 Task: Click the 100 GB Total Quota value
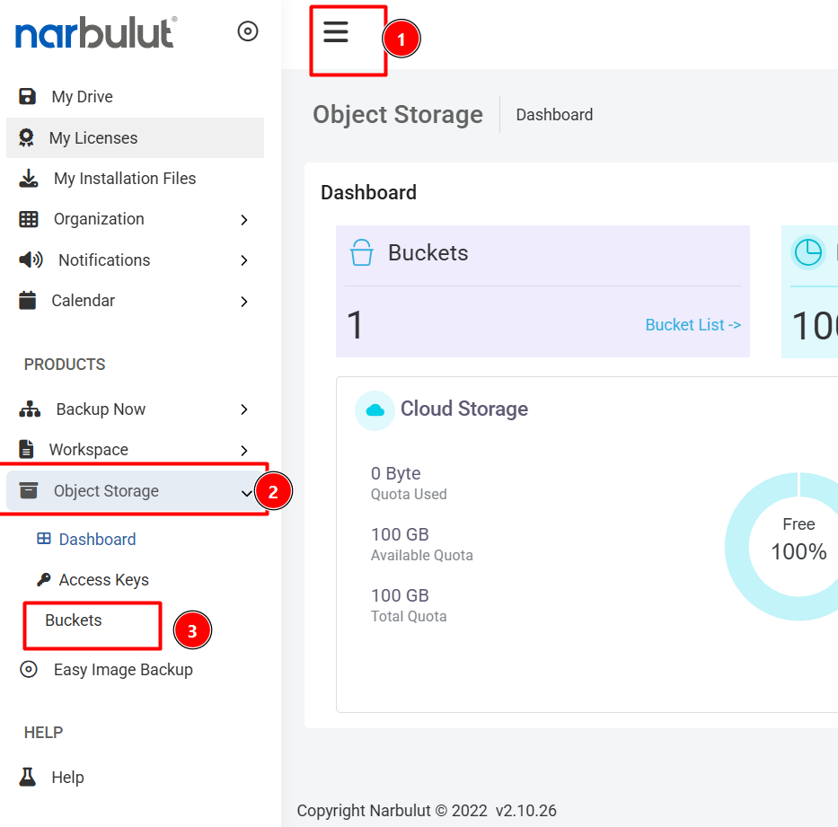(x=400, y=595)
